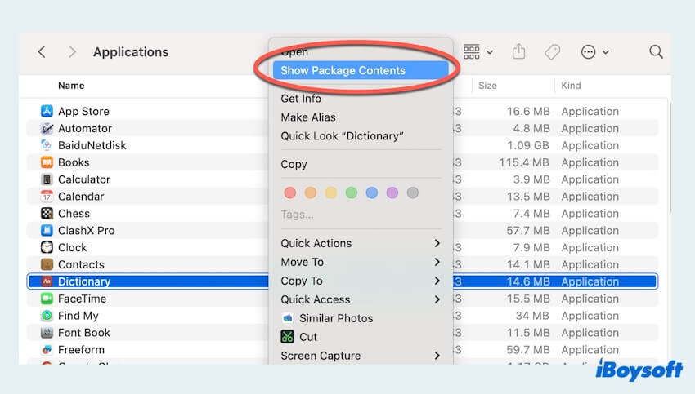This screenshot has width=695, height=394.
Task: Click the 57.7 MB size of ClashX Pro
Action: point(528,230)
